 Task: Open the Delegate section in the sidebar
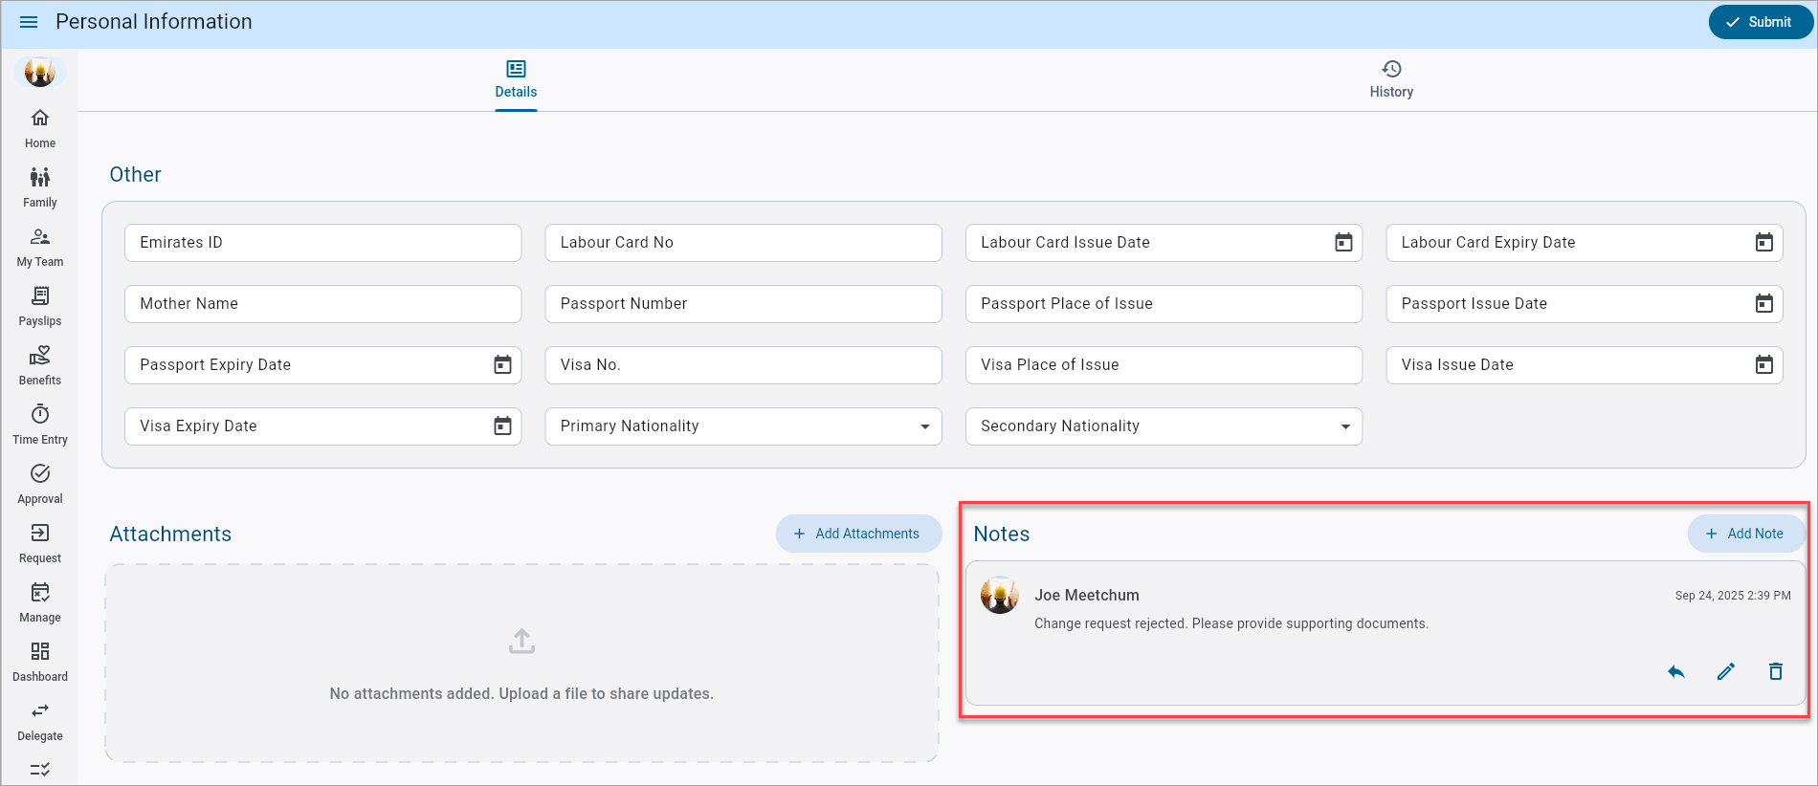pyautogui.click(x=40, y=721)
